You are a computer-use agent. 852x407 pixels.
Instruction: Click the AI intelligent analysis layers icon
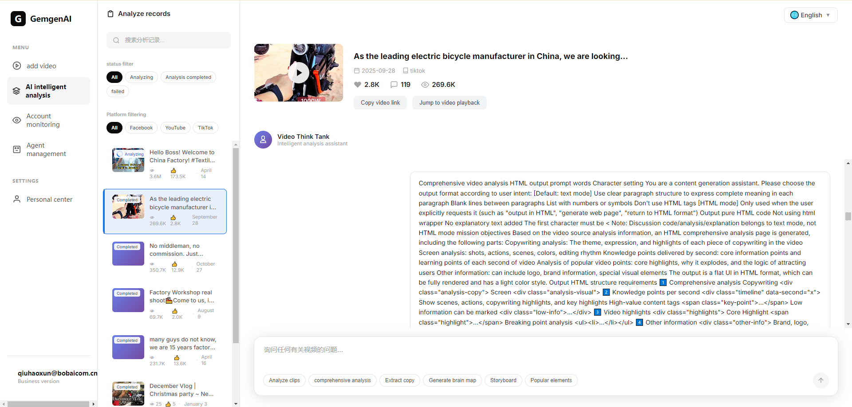[x=16, y=91]
